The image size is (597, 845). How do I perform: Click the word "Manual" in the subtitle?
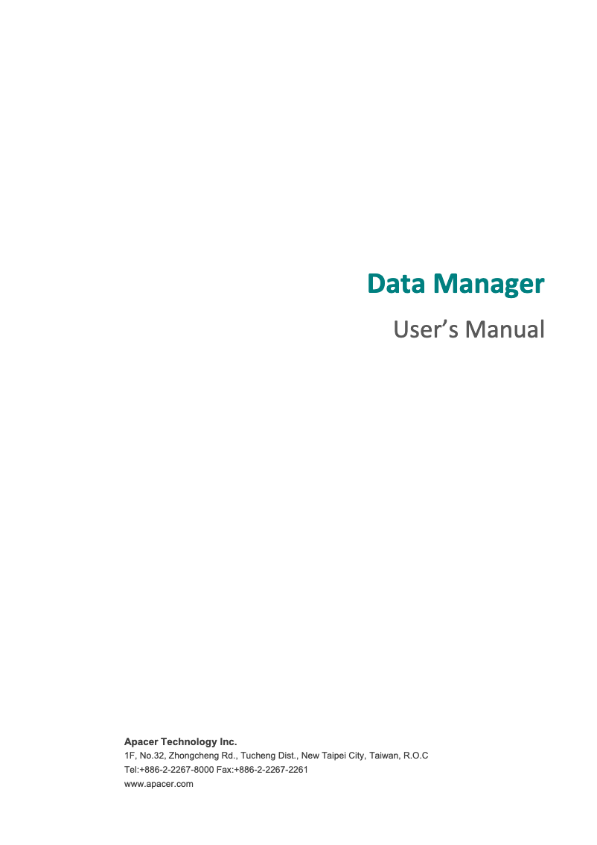coord(505,329)
